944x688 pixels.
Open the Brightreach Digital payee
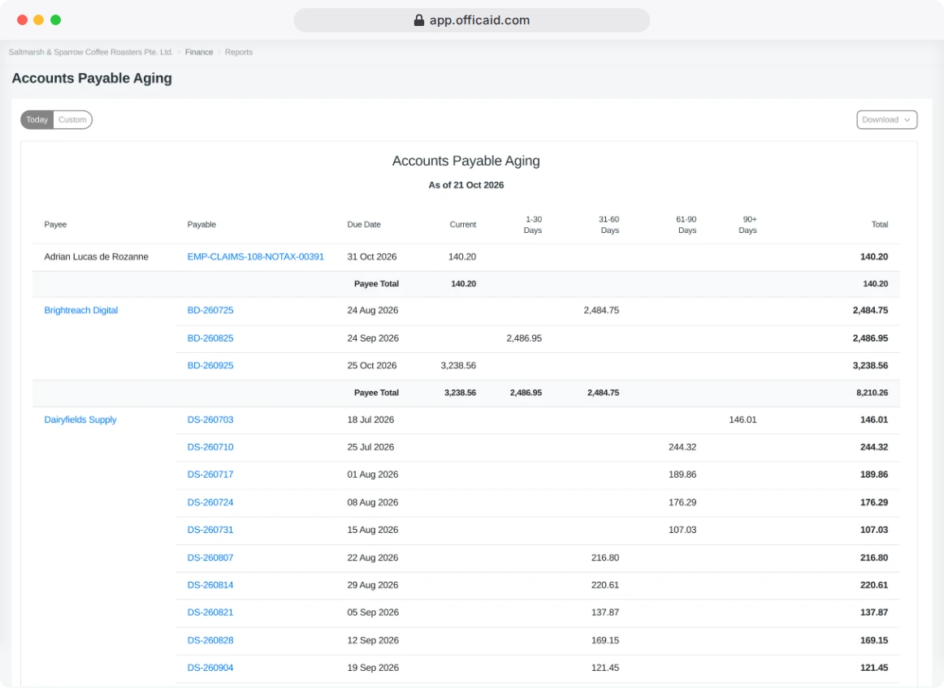click(x=80, y=310)
